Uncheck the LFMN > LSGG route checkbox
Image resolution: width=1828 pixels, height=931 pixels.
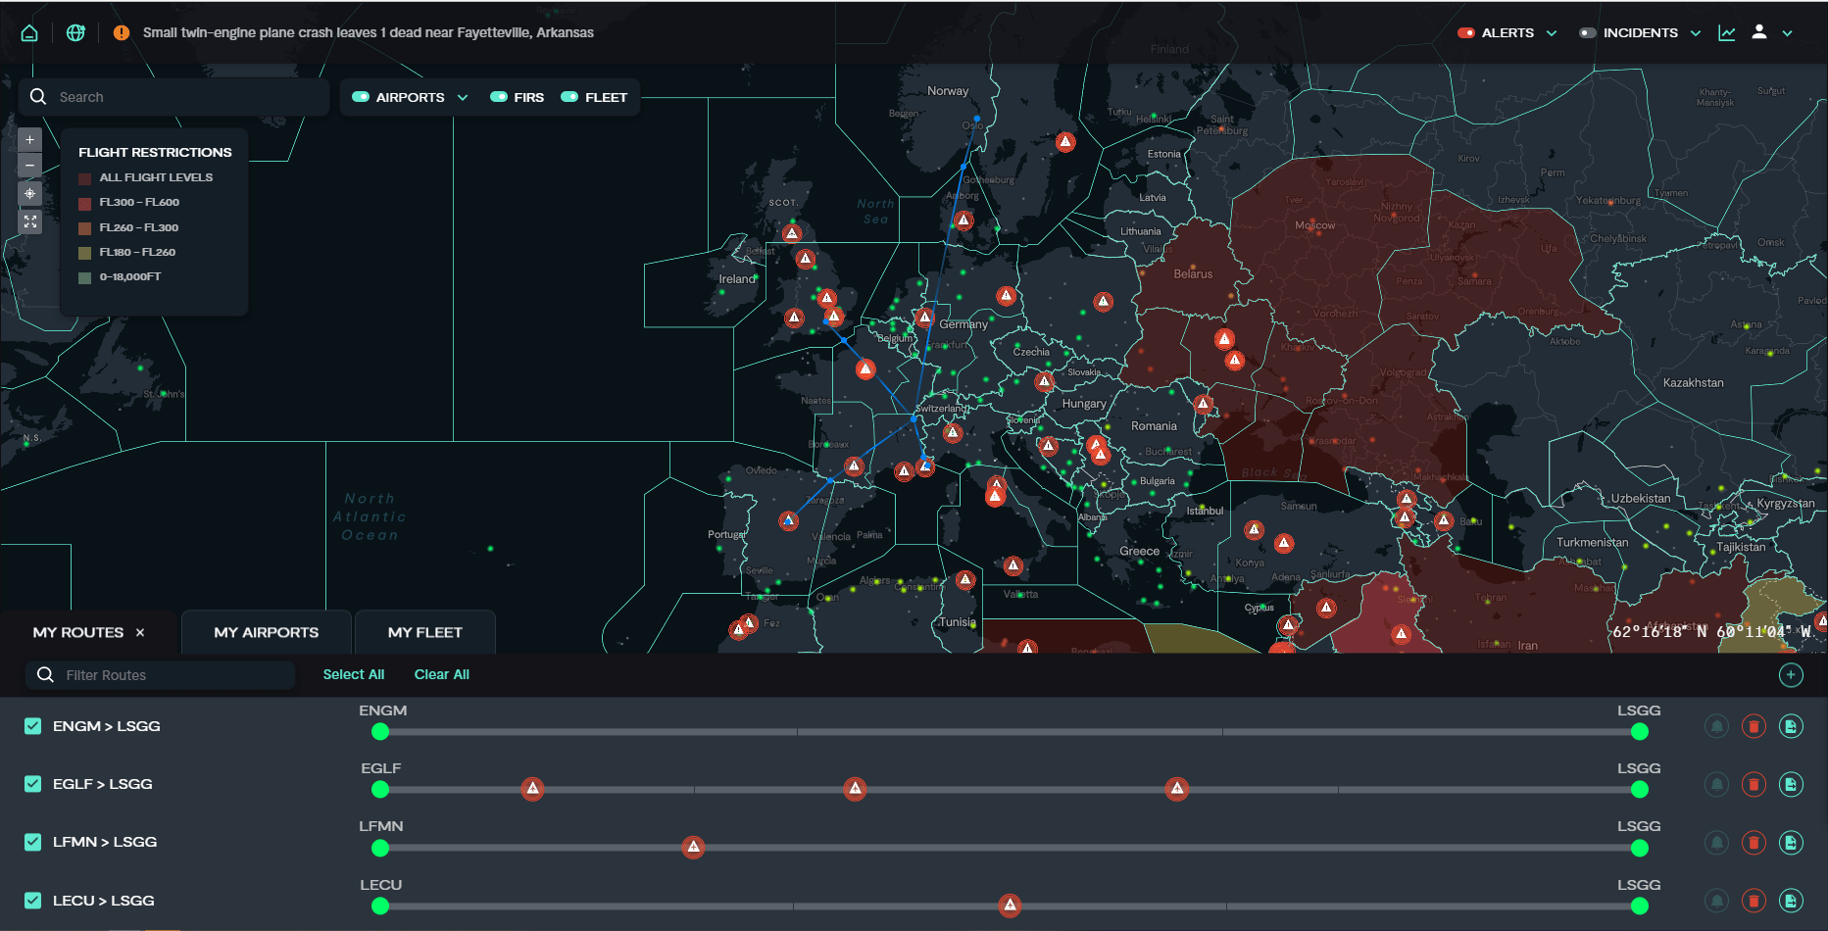pos(33,842)
